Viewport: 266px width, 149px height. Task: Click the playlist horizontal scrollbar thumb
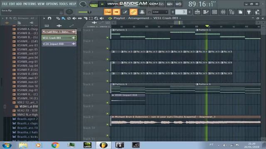pos(178,22)
